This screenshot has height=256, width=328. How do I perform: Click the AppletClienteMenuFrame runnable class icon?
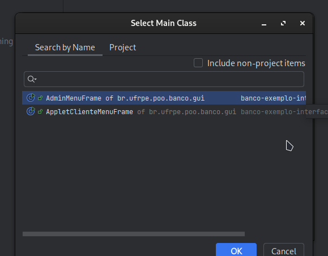pyautogui.click(x=31, y=111)
